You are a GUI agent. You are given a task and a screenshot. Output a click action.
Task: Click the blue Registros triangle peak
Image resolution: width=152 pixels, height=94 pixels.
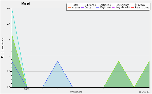(58, 61)
